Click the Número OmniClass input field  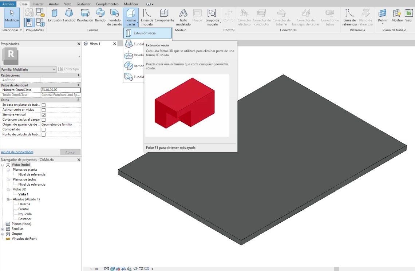(60, 90)
